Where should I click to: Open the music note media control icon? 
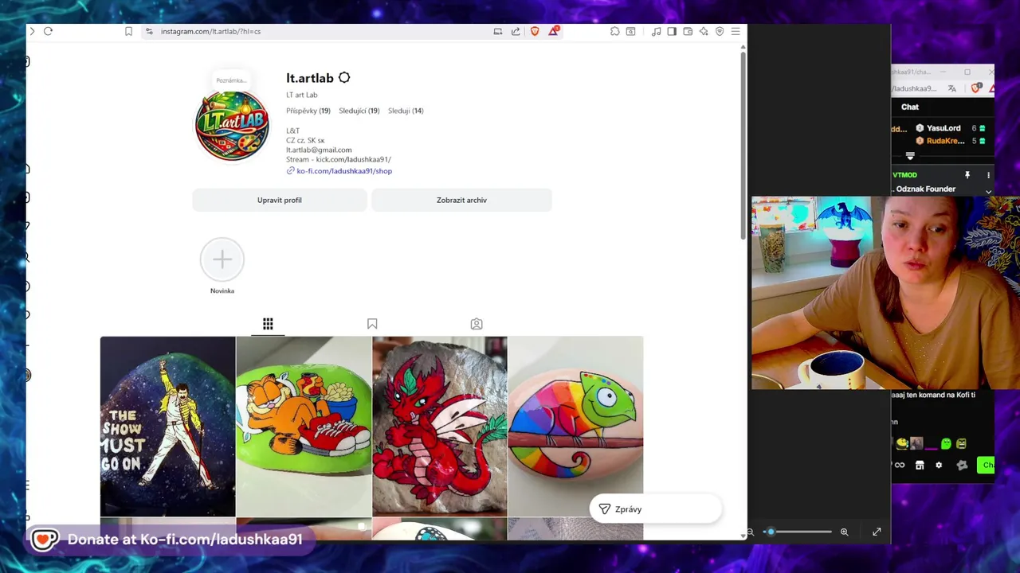coord(656,31)
